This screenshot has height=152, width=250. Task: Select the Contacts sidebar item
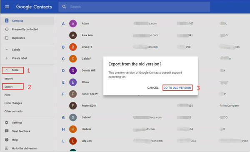coord(27,21)
